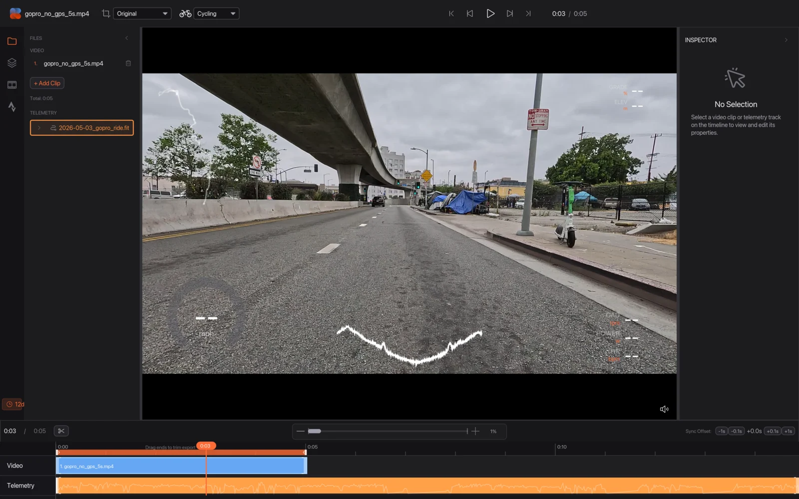Delete gopro_no_gps_5s.mp4 with trash icon
This screenshot has width=799, height=499.
[x=128, y=63]
